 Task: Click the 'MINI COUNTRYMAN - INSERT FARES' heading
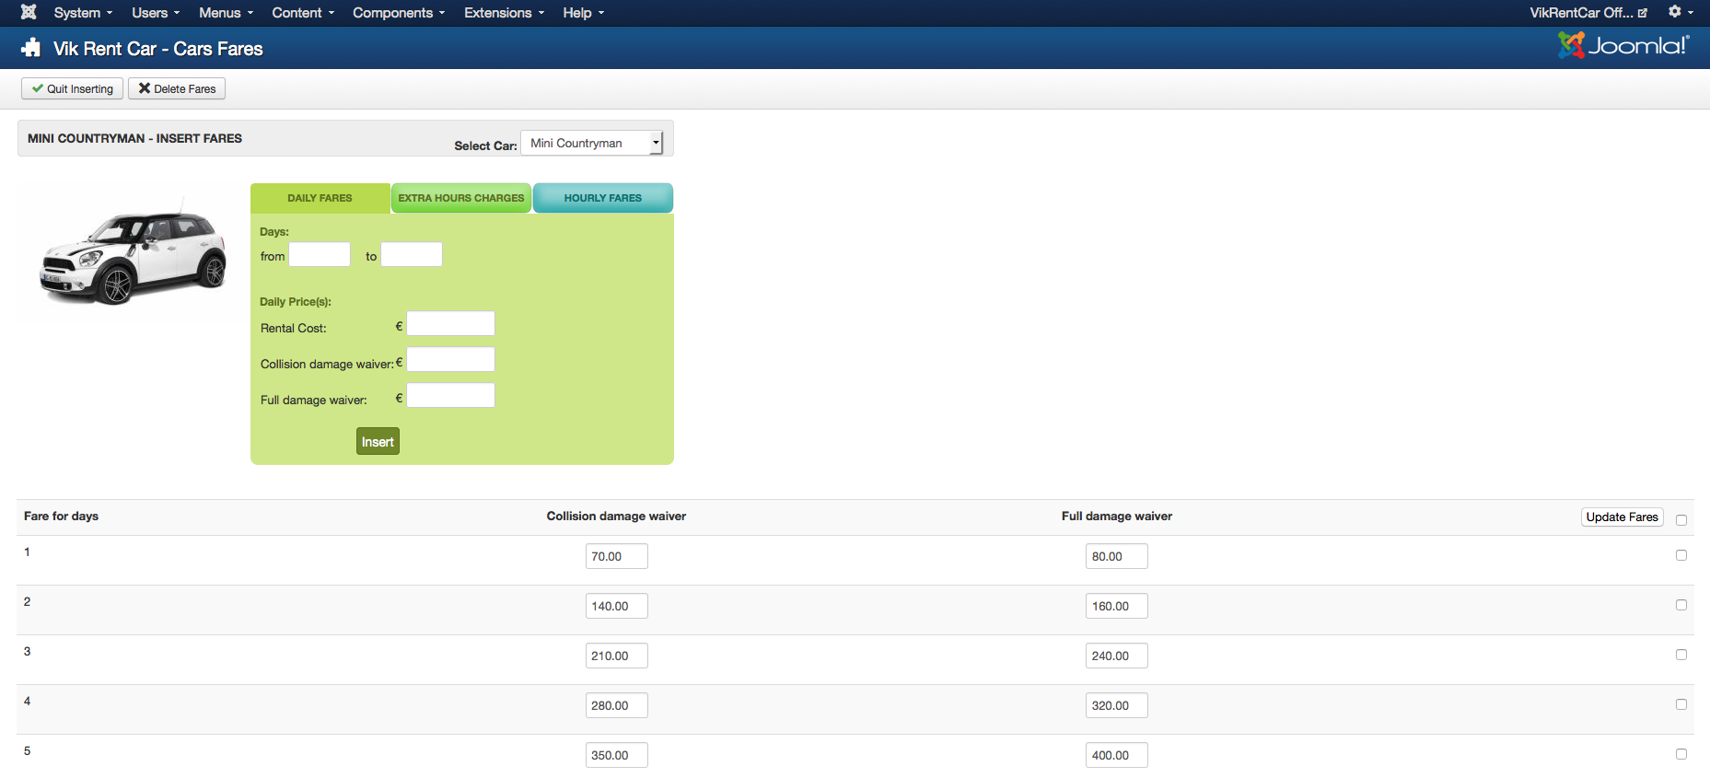[x=134, y=138]
